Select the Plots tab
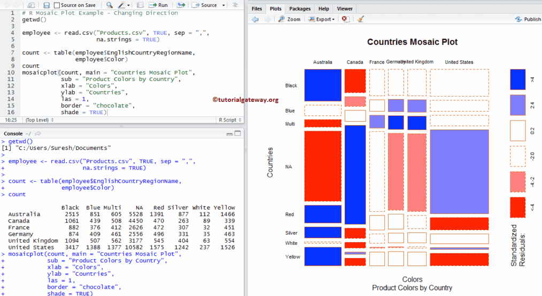 (x=275, y=9)
